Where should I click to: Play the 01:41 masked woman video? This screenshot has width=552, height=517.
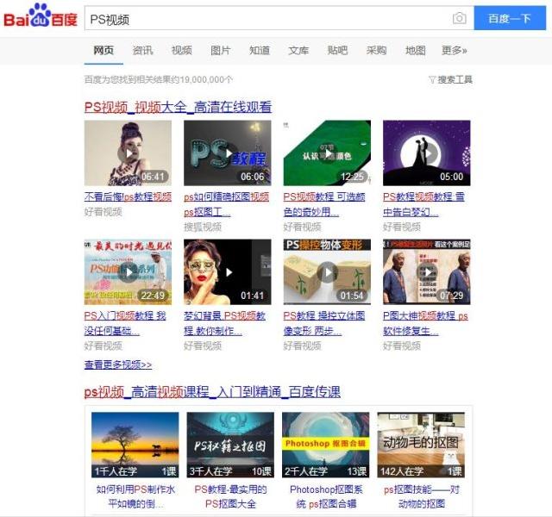[228, 272]
